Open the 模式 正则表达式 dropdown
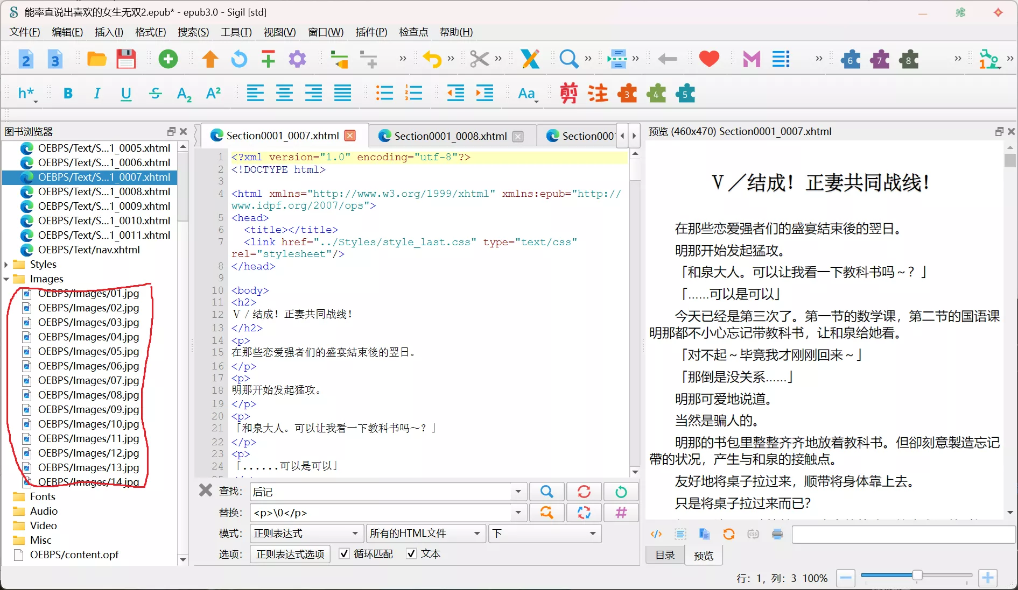Image resolution: width=1018 pixels, height=590 pixels. 306,533
